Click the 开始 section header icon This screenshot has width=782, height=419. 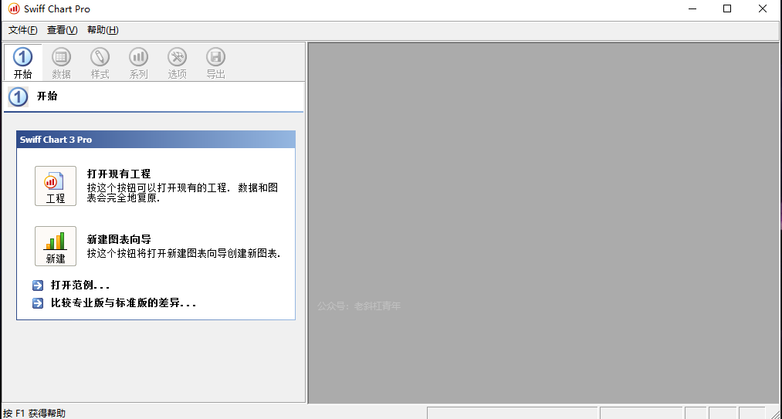point(19,96)
